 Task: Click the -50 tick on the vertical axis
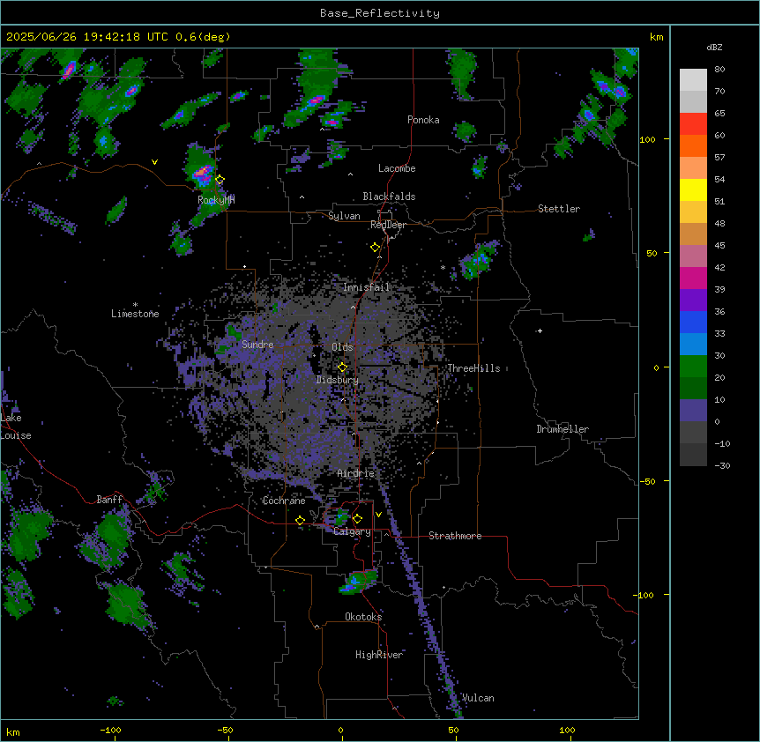[647, 481]
